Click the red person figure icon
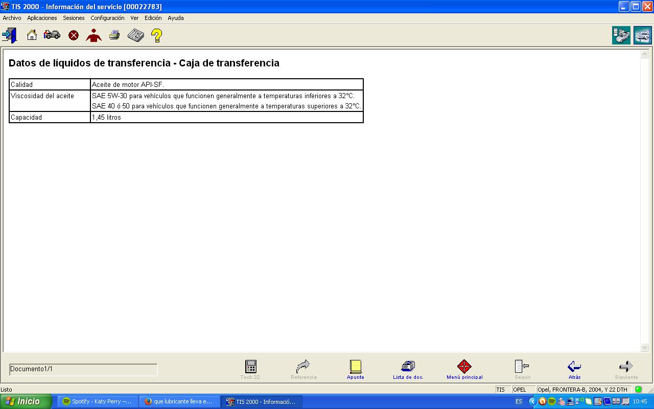The height and width of the screenshot is (409, 654). point(94,35)
